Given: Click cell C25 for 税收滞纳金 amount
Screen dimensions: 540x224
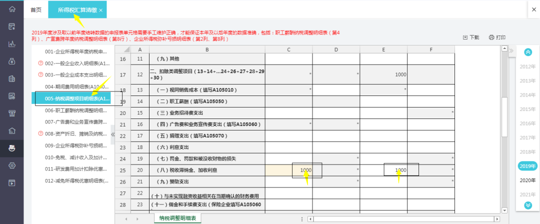Looking at the screenshot, I should 288,170.
